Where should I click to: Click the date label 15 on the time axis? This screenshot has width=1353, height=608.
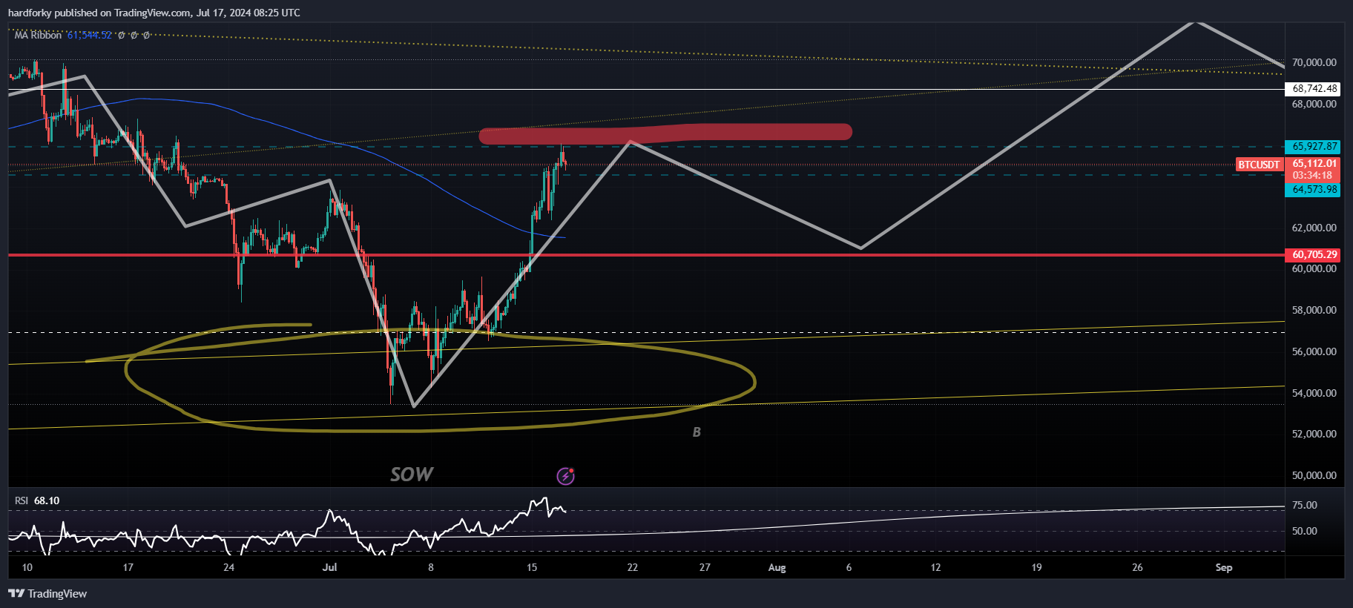click(x=532, y=568)
